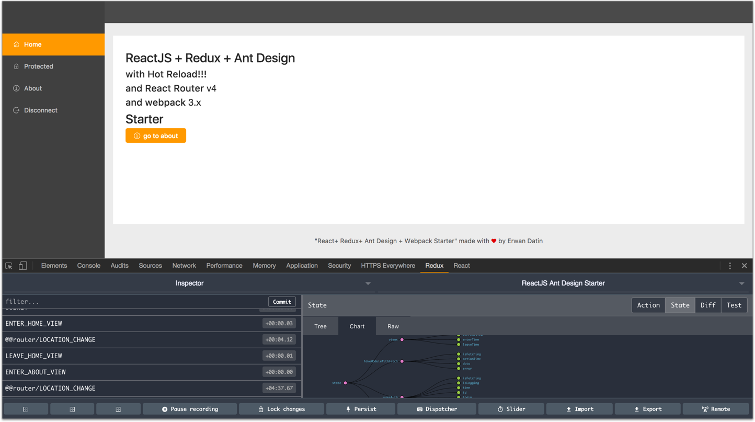Show the Slider control
The width and height of the screenshot is (755, 422).
(x=511, y=409)
